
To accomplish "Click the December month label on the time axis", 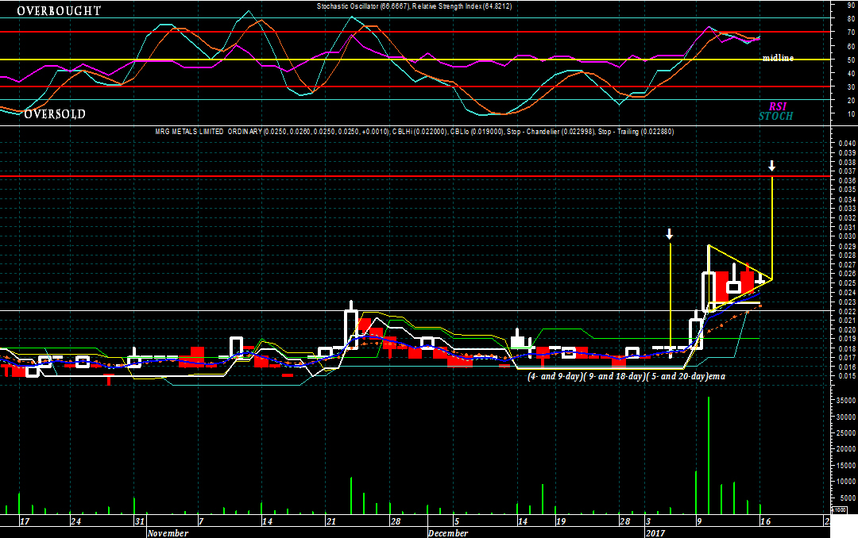I will 448,533.
